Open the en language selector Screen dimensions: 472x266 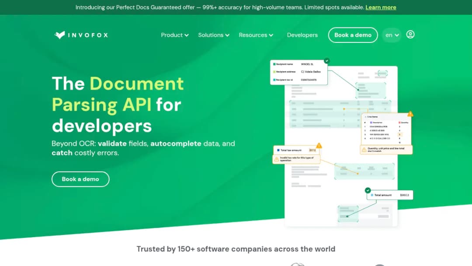[392, 35]
